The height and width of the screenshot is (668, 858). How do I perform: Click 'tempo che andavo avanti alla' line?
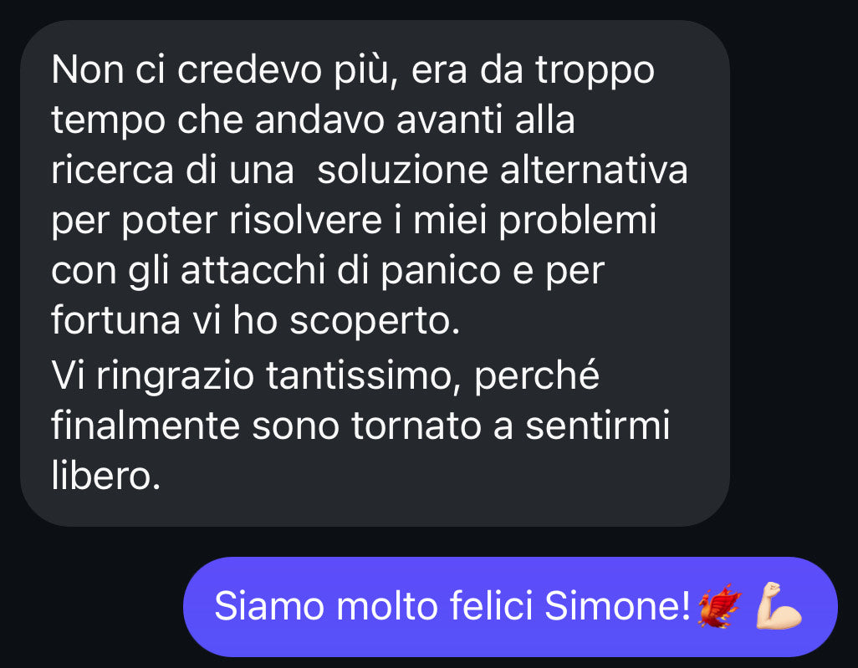pyautogui.click(x=313, y=120)
